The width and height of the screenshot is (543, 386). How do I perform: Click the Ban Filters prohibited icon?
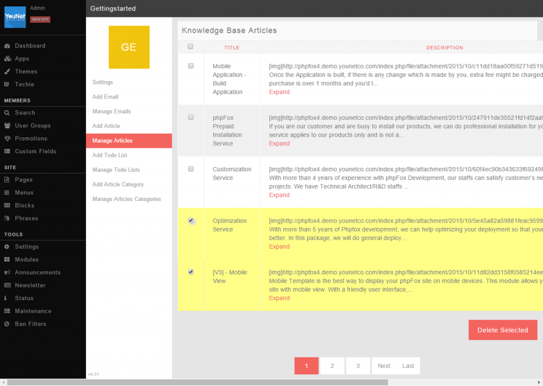pyautogui.click(x=6, y=323)
